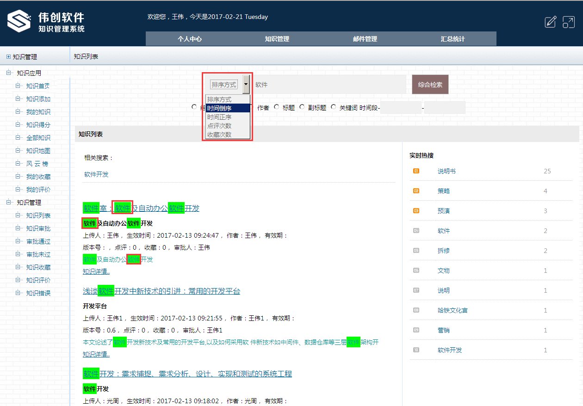583x406 pixels.
Task: Click the icon beside 知识审批
Action: click(17, 228)
